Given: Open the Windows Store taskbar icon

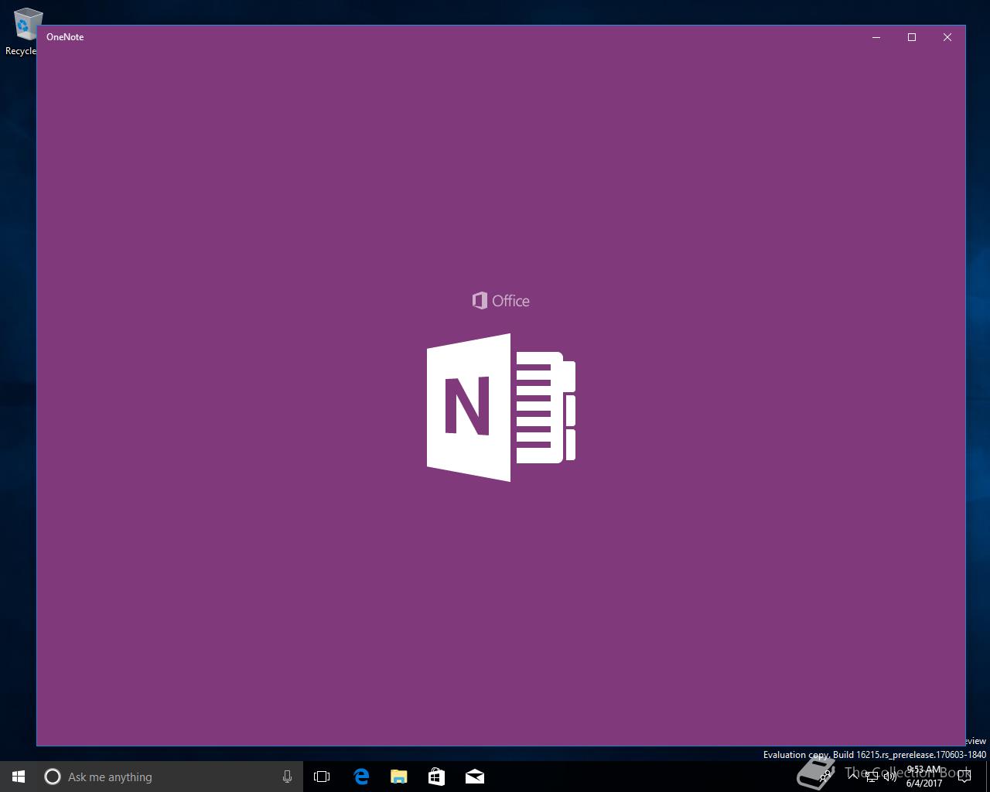Looking at the screenshot, I should (x=436, y=777).
